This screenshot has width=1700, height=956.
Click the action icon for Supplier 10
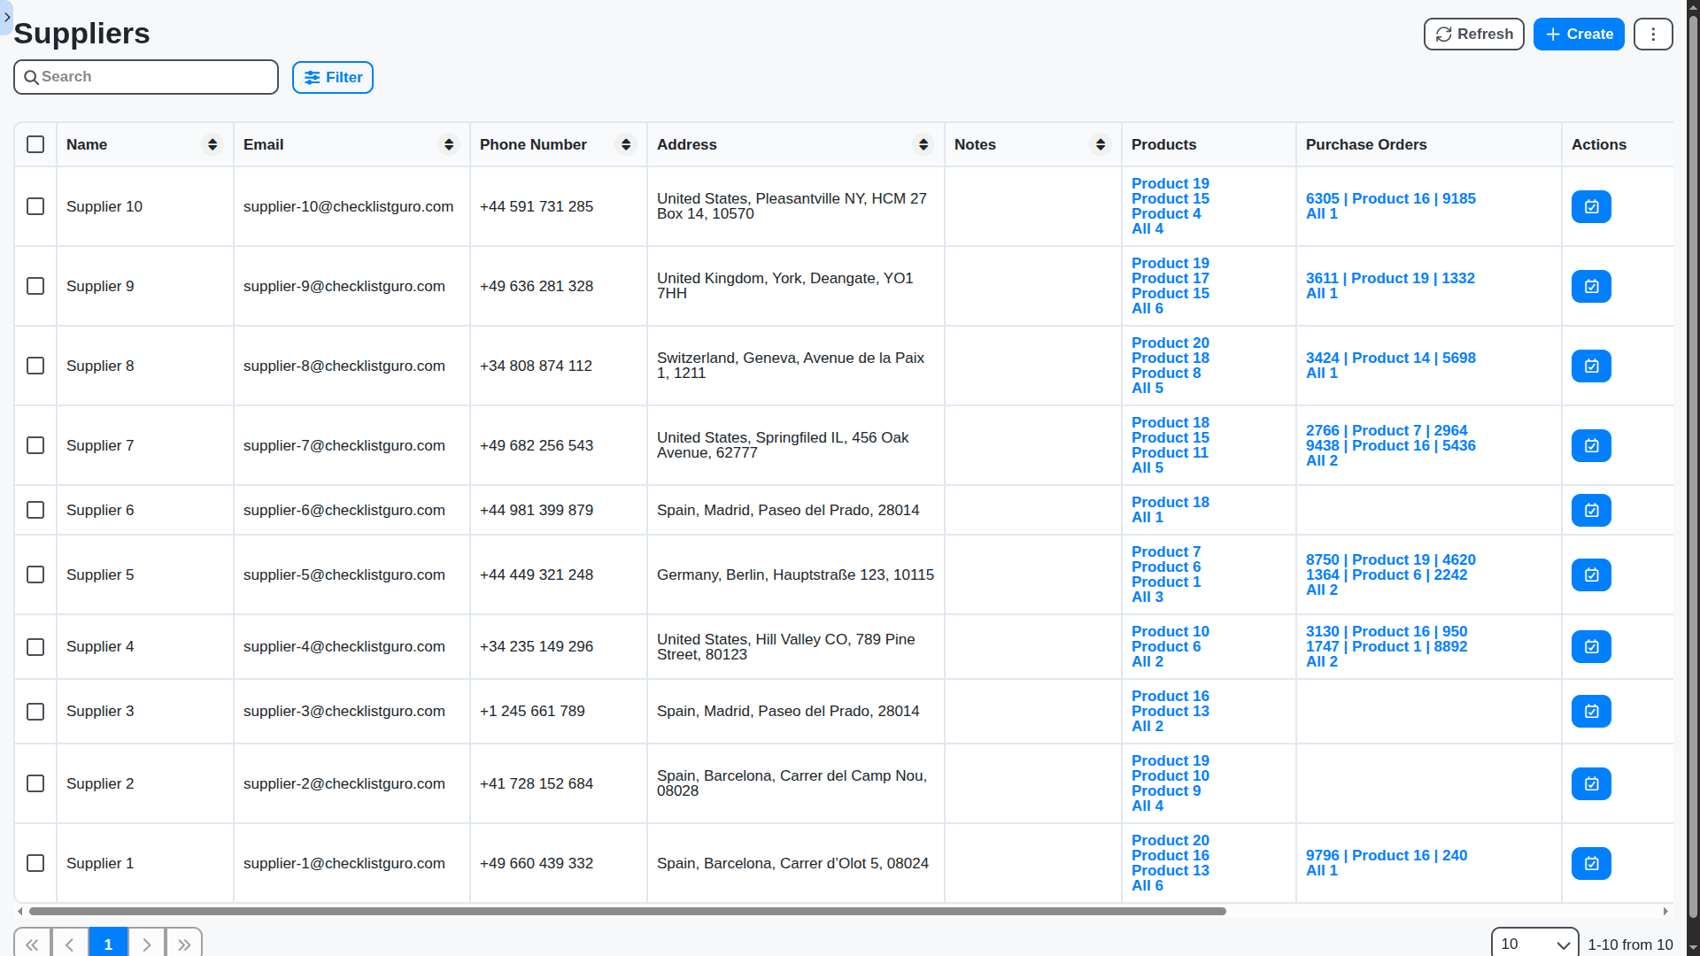tap(1590, 207)
